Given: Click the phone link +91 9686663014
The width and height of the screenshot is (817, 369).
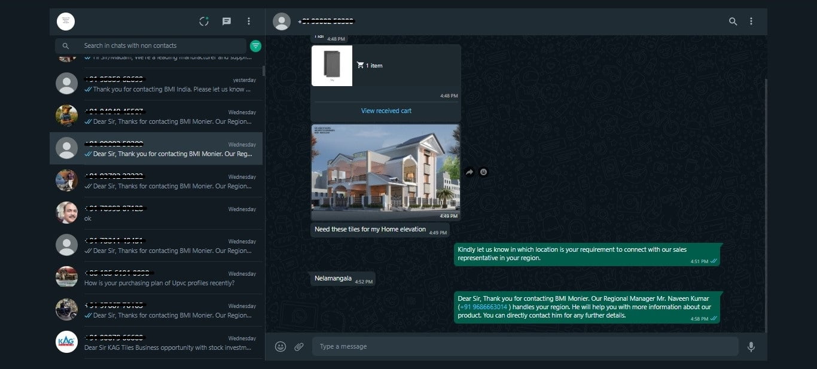Looking at the screenshot, I should tap(483, 307).
